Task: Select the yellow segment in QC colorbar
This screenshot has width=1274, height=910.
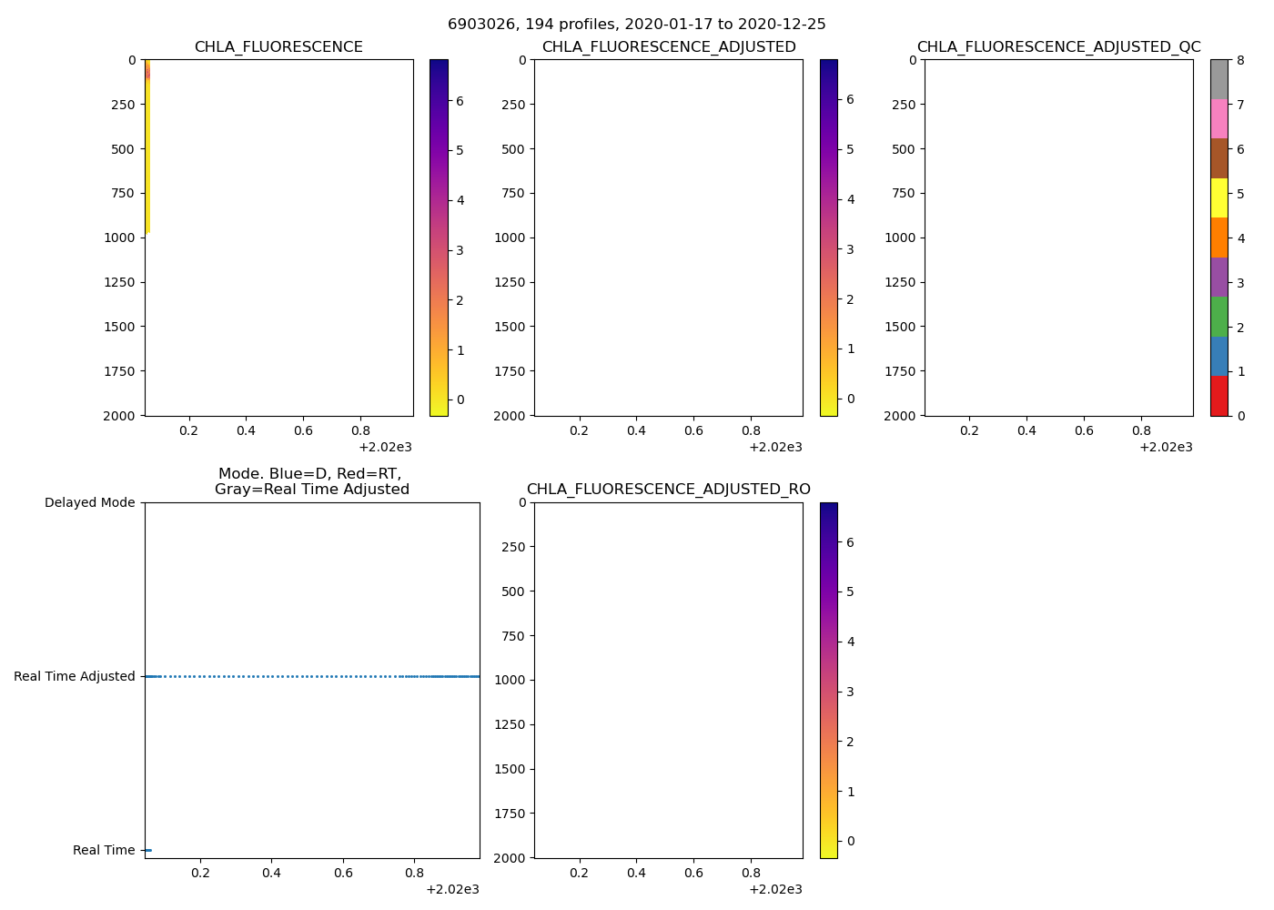Action: tap(1218, 197)
